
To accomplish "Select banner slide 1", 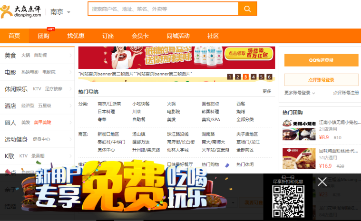I will 230,77.
